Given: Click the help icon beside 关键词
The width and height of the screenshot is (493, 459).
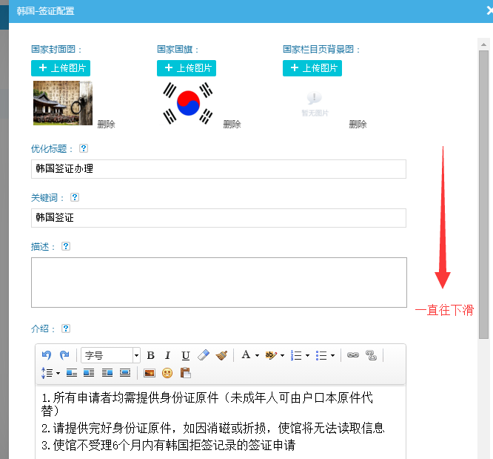Looking at the screenshot, I should point(75,197).
